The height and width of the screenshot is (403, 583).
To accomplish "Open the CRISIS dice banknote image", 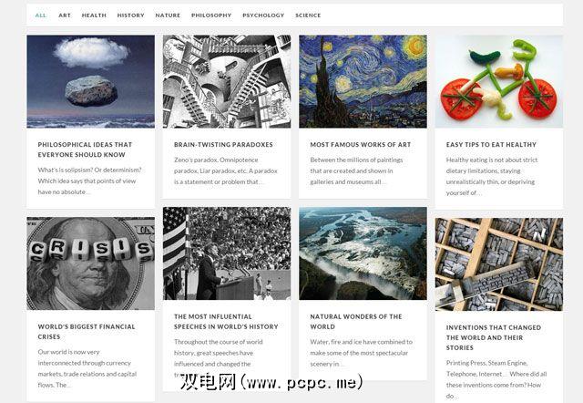I will coord(91,263).
